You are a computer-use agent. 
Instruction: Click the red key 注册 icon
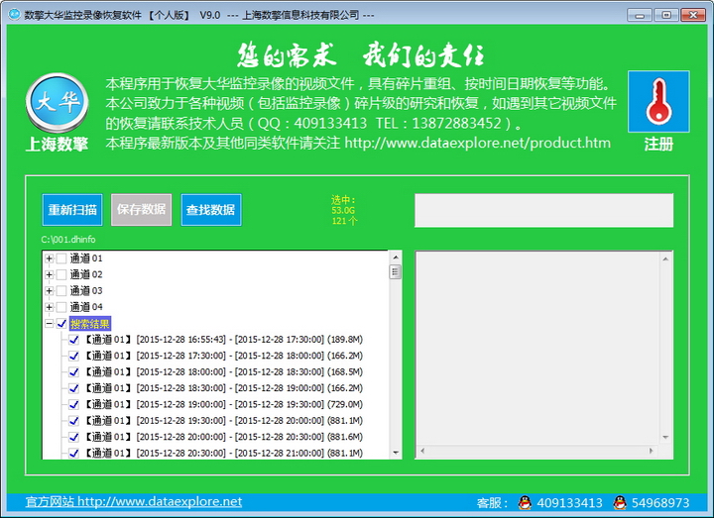point(658,101)
